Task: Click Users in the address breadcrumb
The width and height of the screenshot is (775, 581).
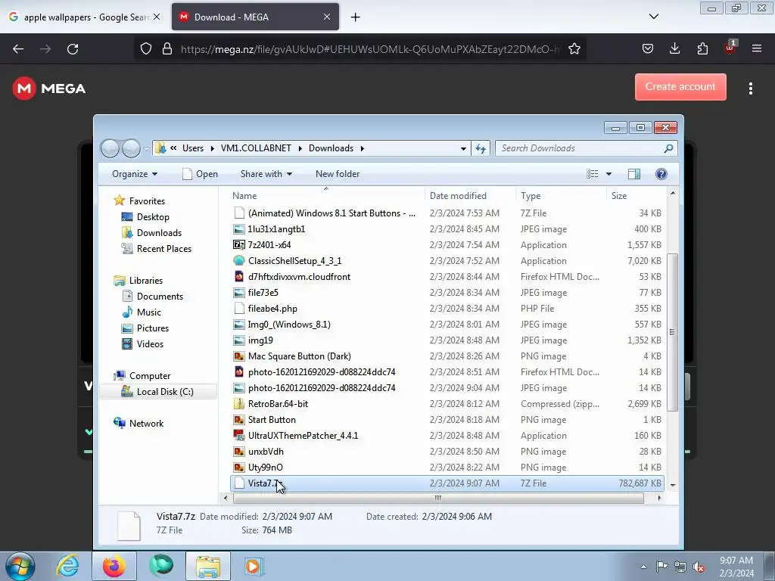Action: [193, 148]
